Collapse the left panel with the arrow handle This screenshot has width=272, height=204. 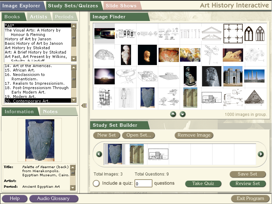[x=84, y=105]
